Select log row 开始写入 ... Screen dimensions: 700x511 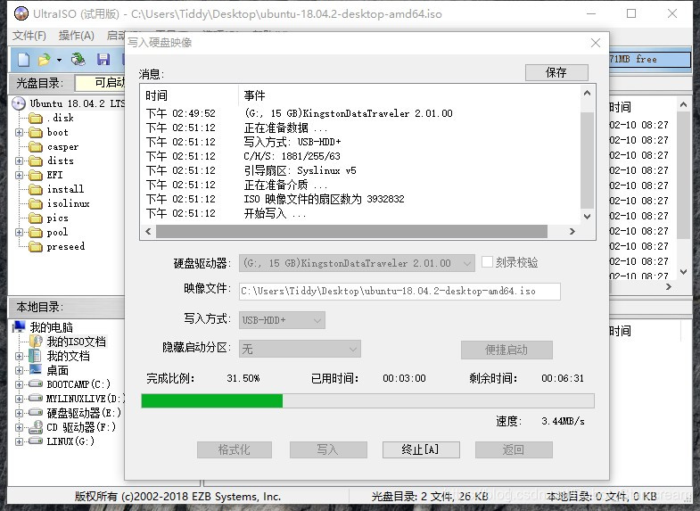coord(275,213)
